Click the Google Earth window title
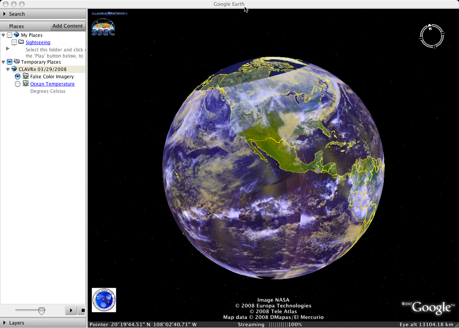Viewport: 459px width, 328px height. click(x=229, y=4)
